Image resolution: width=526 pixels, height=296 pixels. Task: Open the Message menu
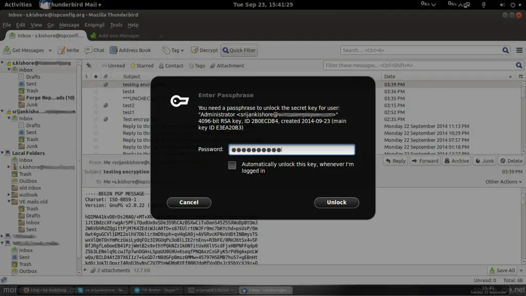pyautogui.click(x=69, y=25)
